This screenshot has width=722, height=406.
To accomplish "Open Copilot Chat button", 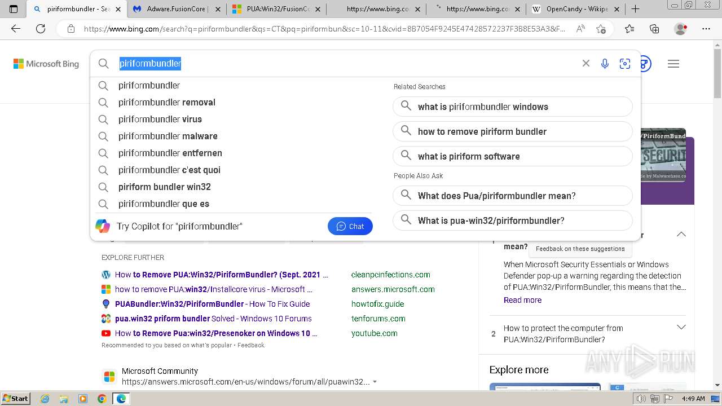I will (350, 226).
